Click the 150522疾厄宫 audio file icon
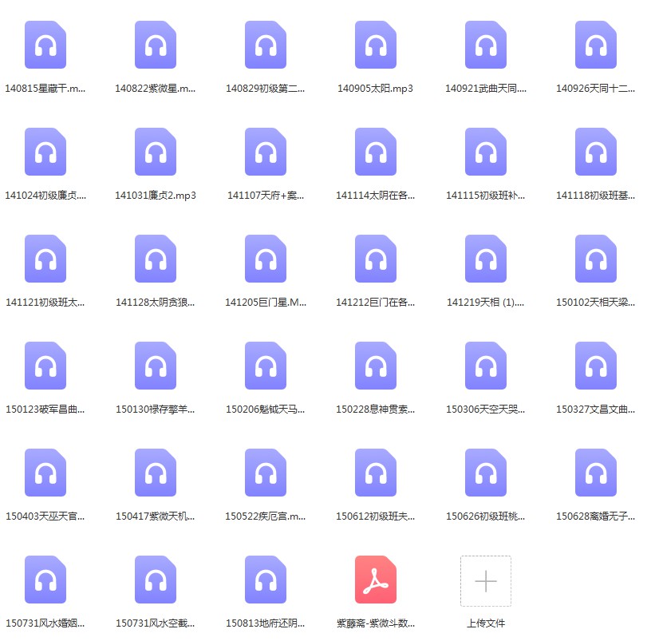The width and height of the screenshot is (651, 641). (x=266, y=473)
